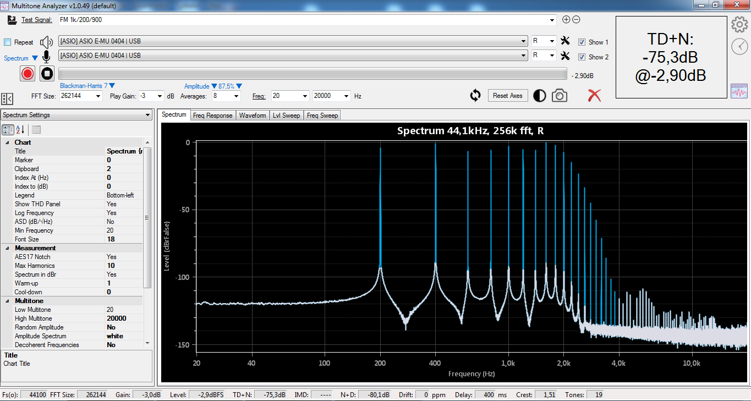The width and height of the screenshot is (751, 401).
Task: Open output device wrench settings
Action: pos(565,41)
